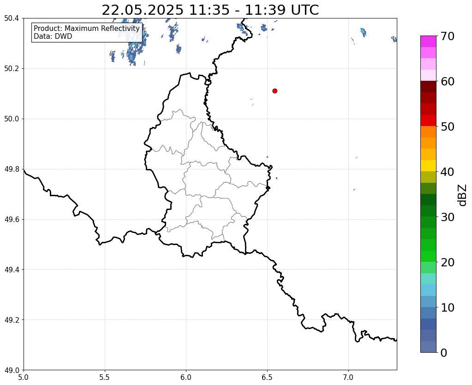Viewport: 472px width, 385px height.
Task: Click the 49.0 latitude axis label
Action: pyautogui.click(x=12, y=370)
